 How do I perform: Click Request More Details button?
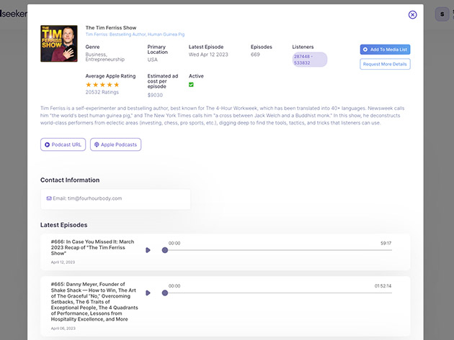tap(385, 64)
